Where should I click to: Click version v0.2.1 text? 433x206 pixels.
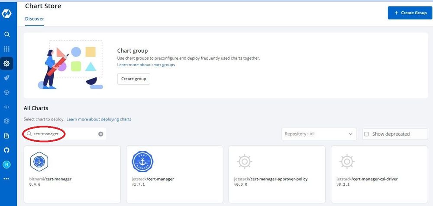[x=343, y=184]
